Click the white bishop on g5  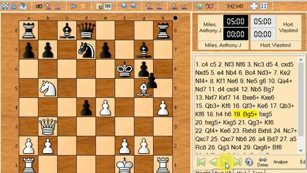tap(143, 88)
